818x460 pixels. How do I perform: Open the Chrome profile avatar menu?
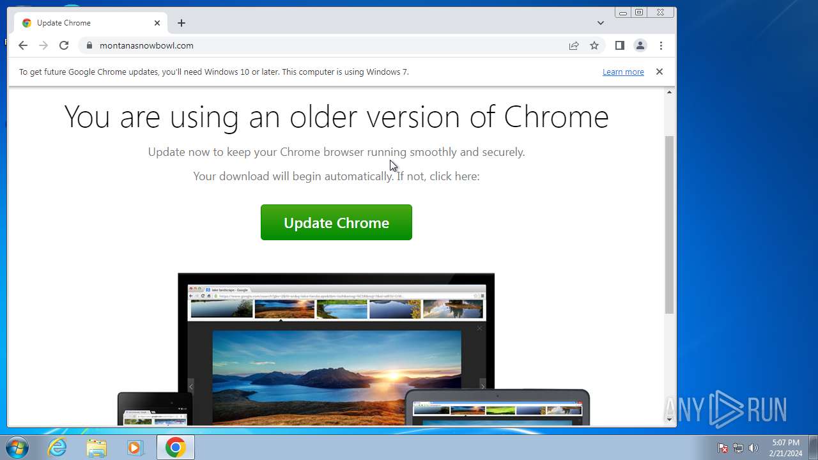[640, 45]
